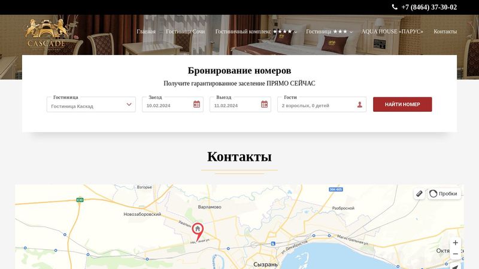Expand the Гостиница hotel selection dropdown

click(x=91, y=105)
